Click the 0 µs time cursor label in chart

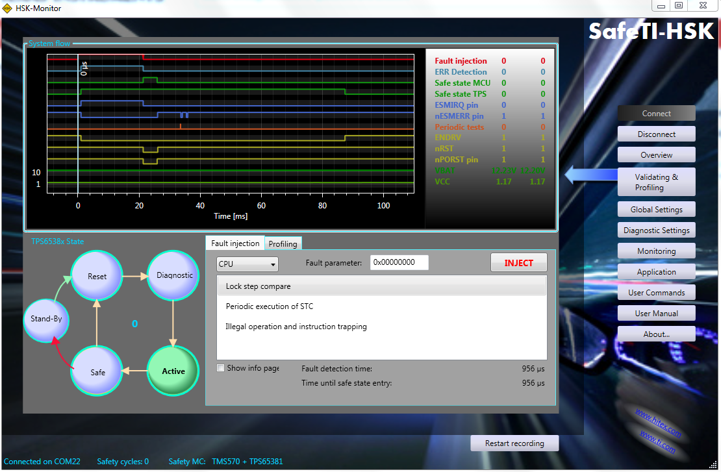click(84, 68)
